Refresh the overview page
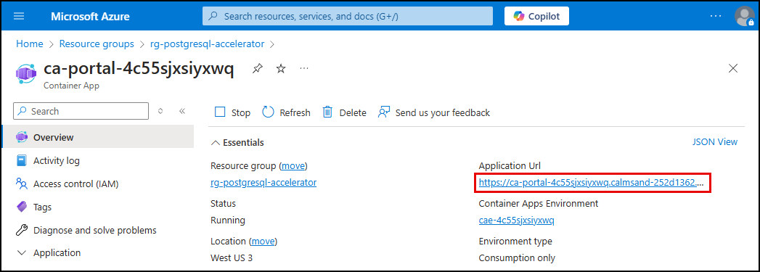The height and width of the screenshot is (272, 760). pos(287,112)
